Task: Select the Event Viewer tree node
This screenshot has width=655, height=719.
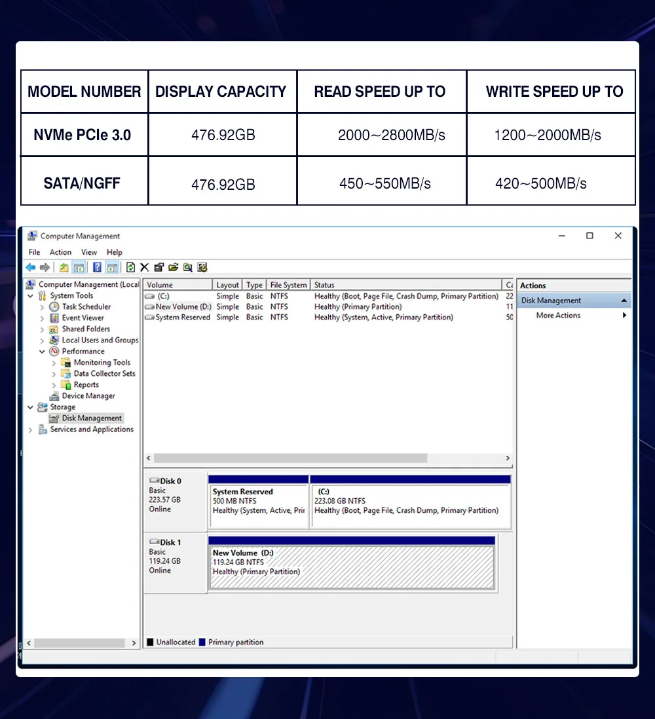Action: tap(83, 318)
